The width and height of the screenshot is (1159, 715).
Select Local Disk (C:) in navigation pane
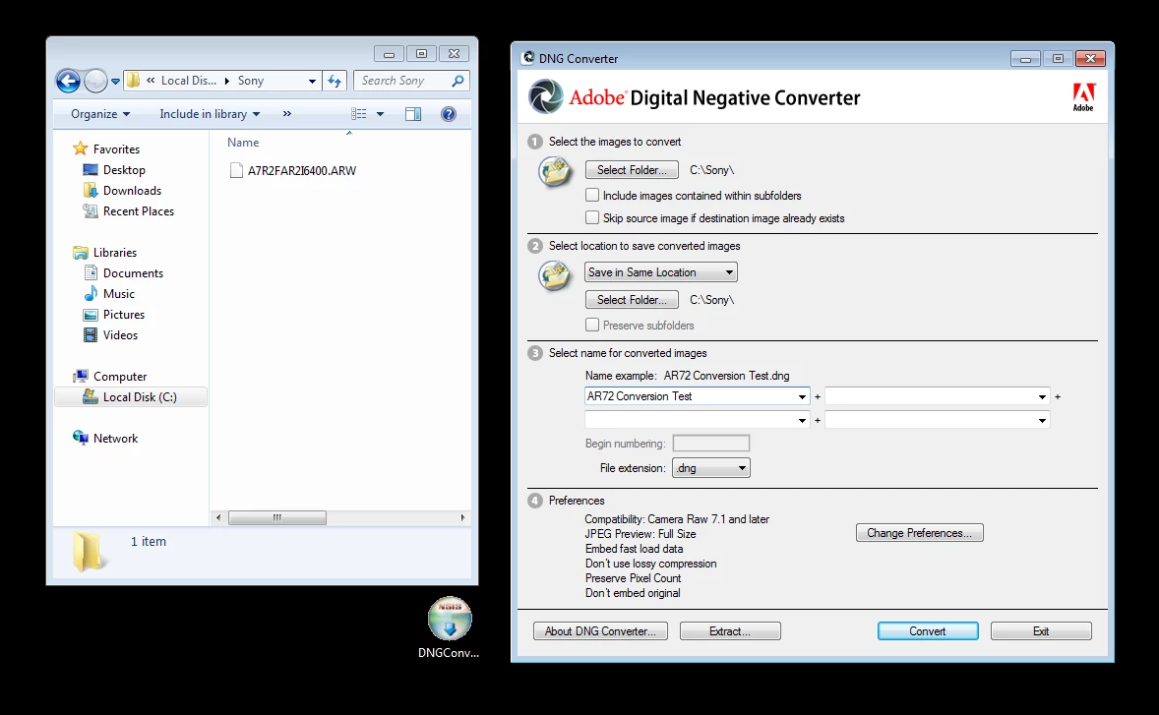pos(131,397)
